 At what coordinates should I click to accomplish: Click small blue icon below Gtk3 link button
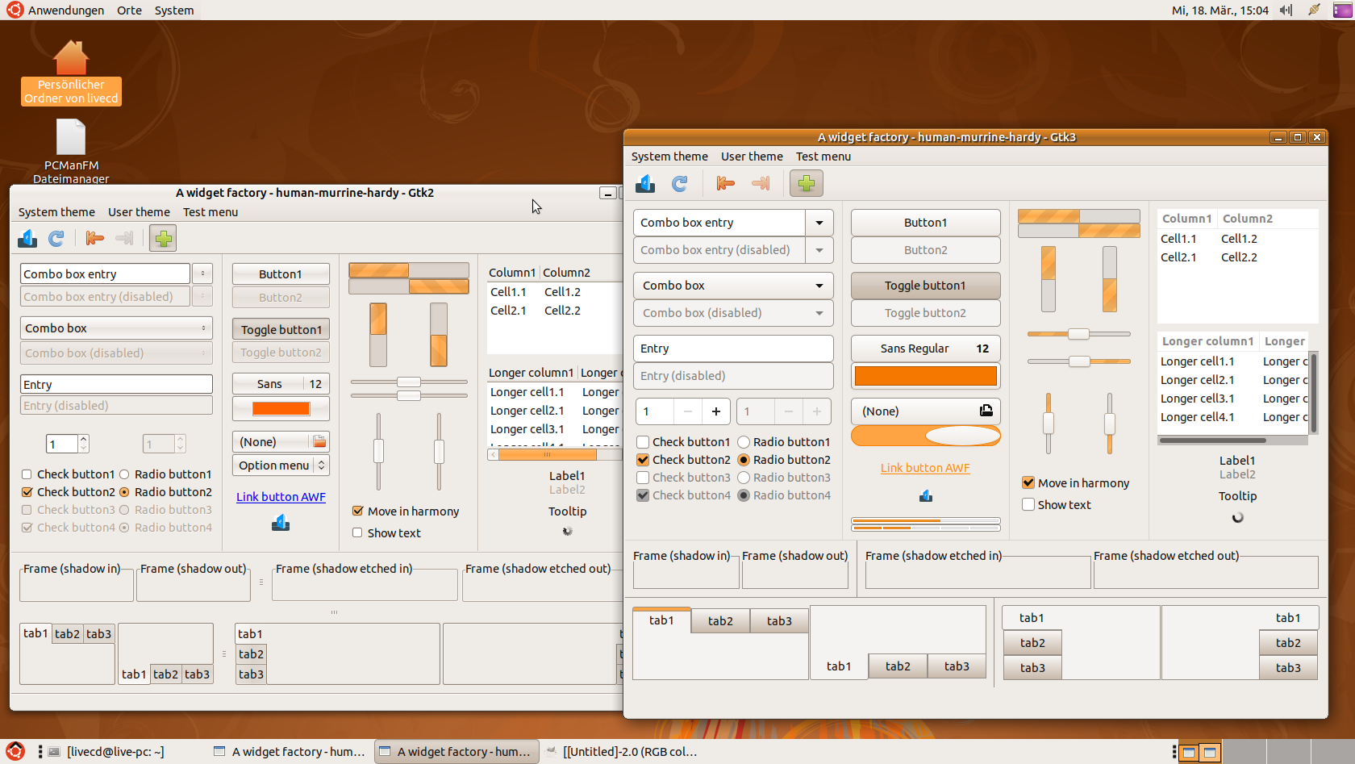tap(926, 496)
